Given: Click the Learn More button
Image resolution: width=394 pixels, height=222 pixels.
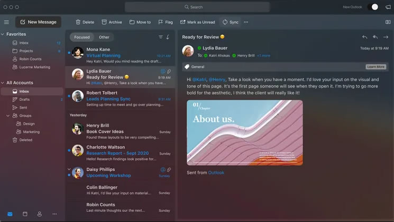Looking at the screenshot, I should [375, 66].
